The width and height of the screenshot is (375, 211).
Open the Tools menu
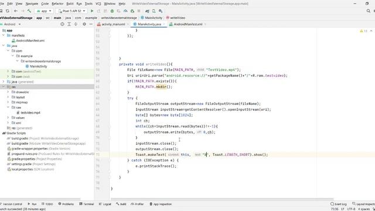click(x=88, y=4)
